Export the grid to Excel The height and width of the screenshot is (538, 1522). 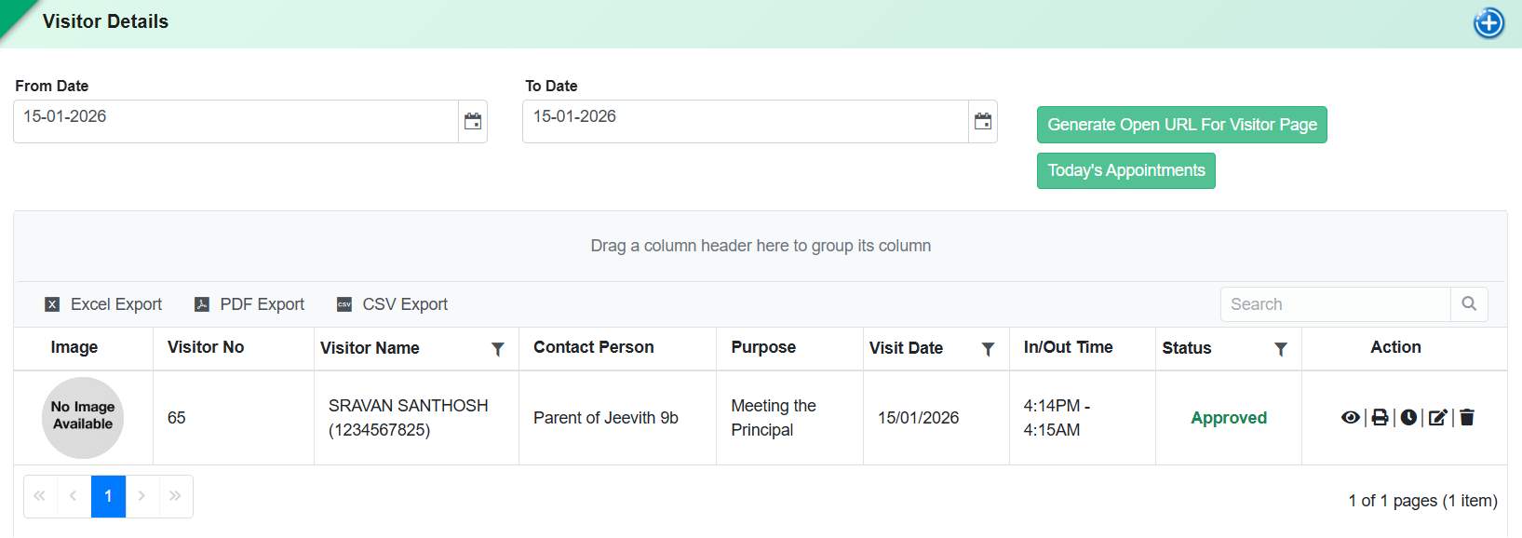103,304
